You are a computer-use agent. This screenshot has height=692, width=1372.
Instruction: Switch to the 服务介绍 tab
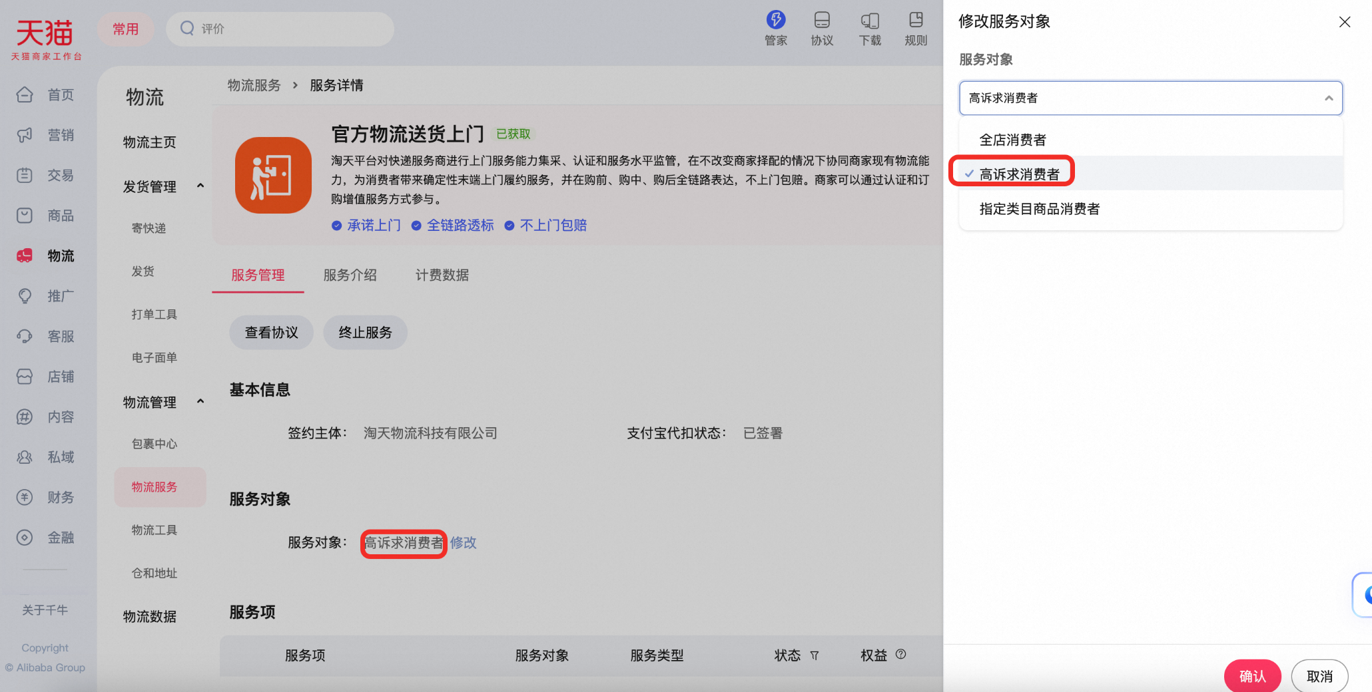350,275
